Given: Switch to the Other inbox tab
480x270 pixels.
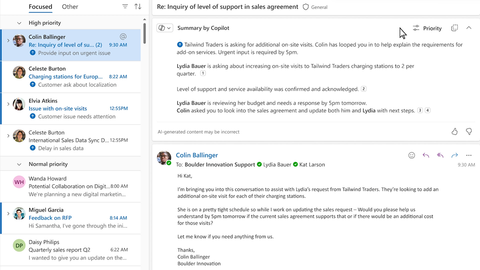Looking at the screenshot, I should coord(70,7).
